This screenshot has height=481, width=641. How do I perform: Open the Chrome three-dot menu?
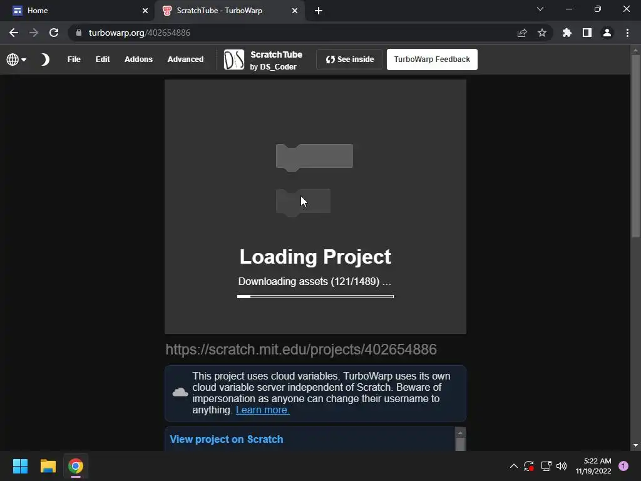pos(627,33)
